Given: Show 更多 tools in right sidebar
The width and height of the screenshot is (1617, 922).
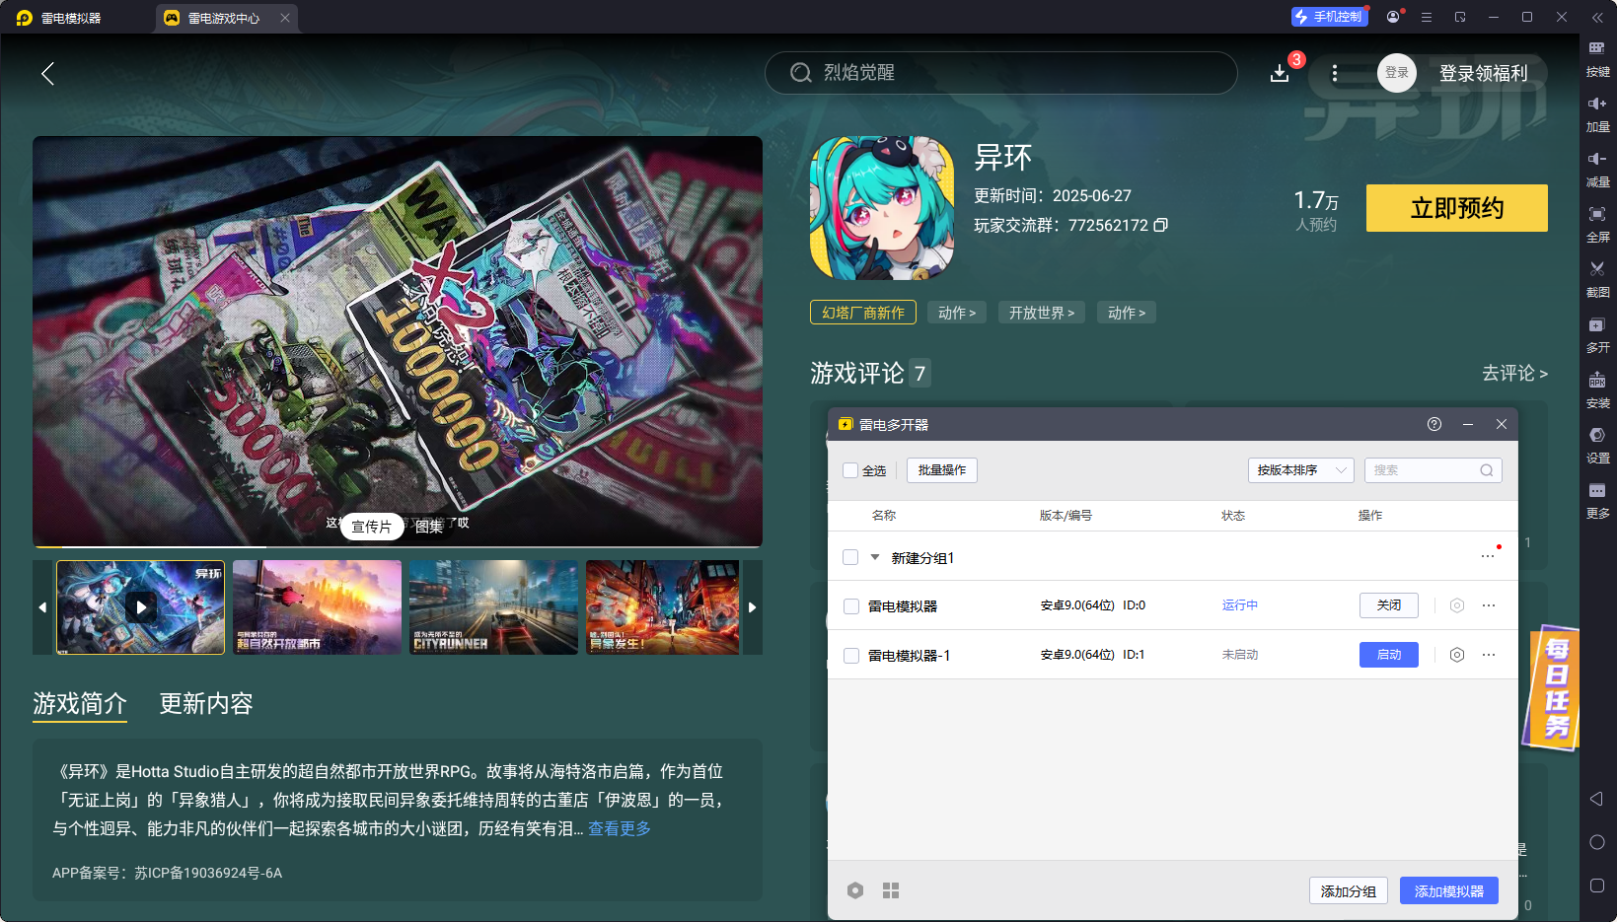Looking at the screenshot, I should point(1597,501).
